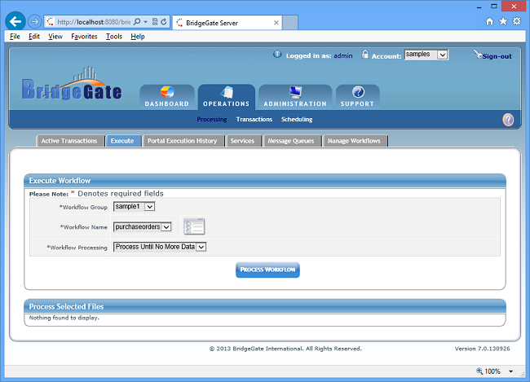Click the info icon beside Logged in as
Viewport: 530px width, 382px height.
pyautogui.click(x=277, y=55)
